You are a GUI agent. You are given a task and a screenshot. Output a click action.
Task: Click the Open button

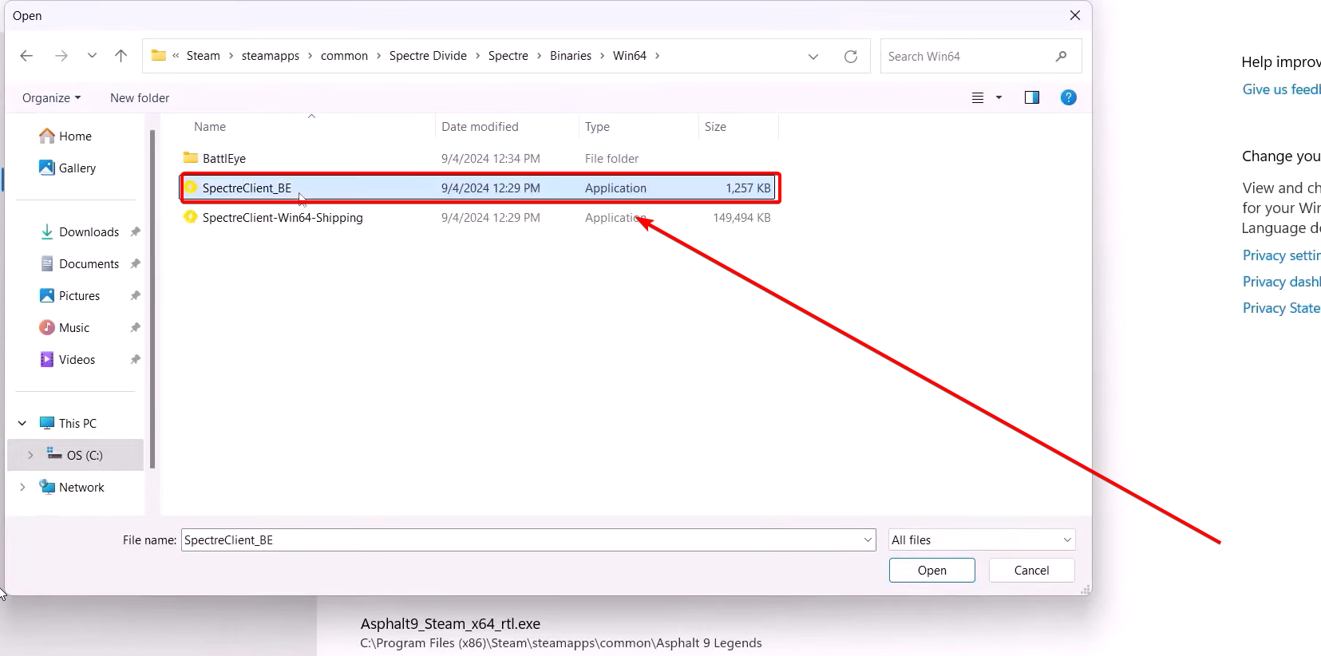point(932,571)
